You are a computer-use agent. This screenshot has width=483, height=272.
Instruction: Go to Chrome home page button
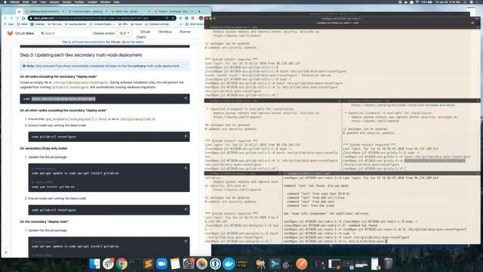(23, 18)
